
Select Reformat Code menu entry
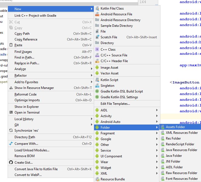point(51,94)
